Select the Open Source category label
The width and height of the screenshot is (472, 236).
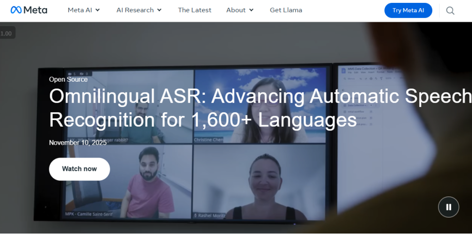pyautogui.click(x=68, y=79)
